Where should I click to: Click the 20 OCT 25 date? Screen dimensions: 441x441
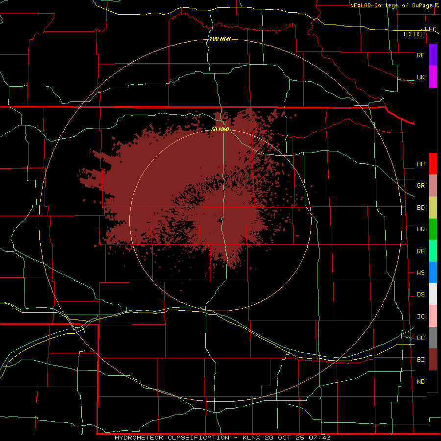click(284, 438)
